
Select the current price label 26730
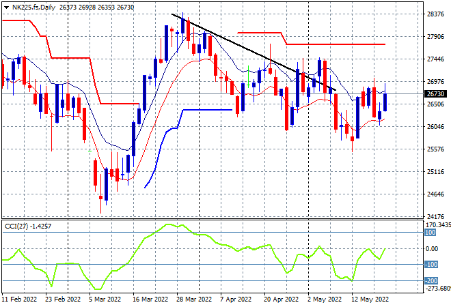(435, 94)
